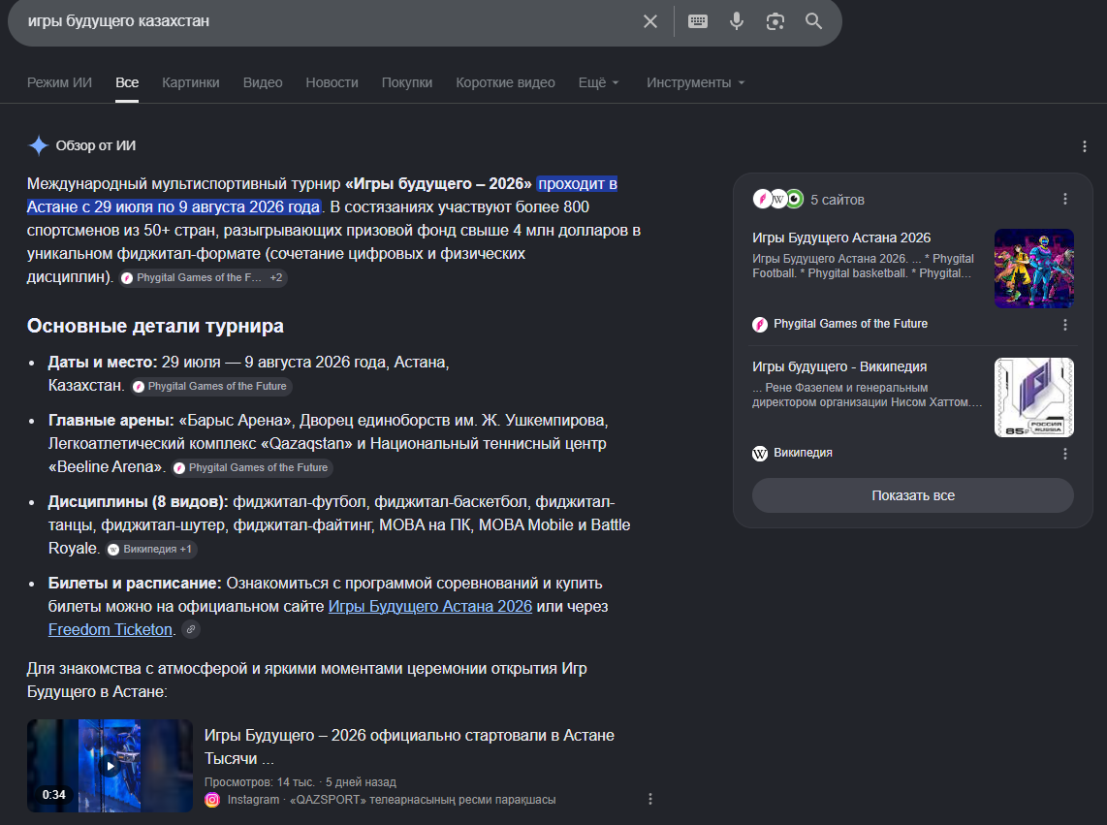
Task: Click the 'Википедия' source name label in the panel
Action: point(803,453)
